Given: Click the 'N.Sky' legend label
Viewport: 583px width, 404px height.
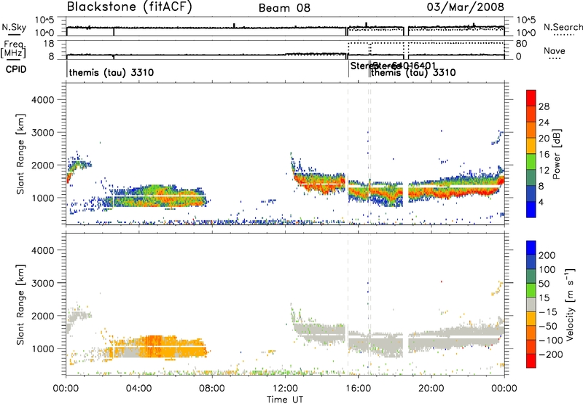Looking at the screenshot, I should [x=14, y=27].
